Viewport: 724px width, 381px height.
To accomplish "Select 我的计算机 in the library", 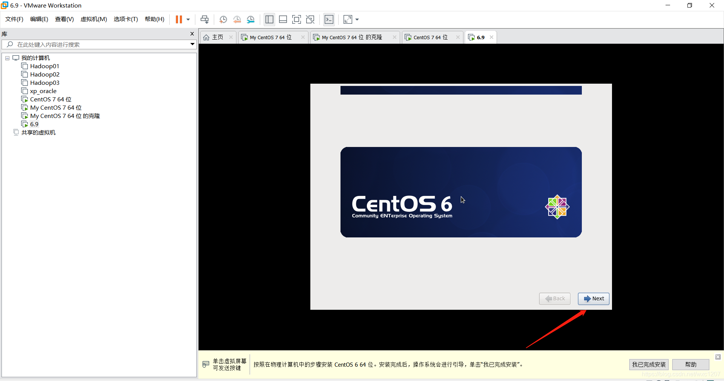I will (x=35, y=58).
